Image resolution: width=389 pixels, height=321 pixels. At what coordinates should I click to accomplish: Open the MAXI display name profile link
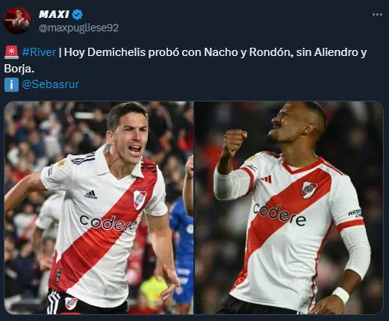point(54,14)
